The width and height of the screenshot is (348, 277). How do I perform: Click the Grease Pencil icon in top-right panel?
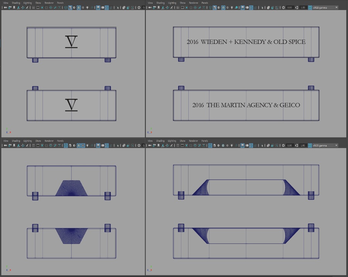(171, 7)
